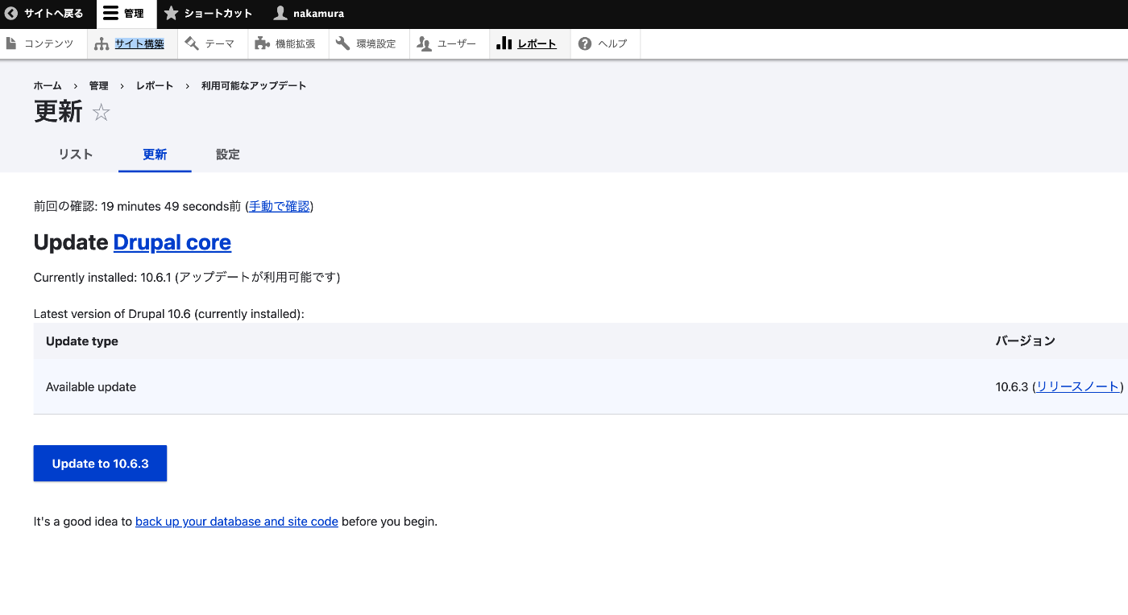Click the 環境設定 wrench icon

pos(342,43)
